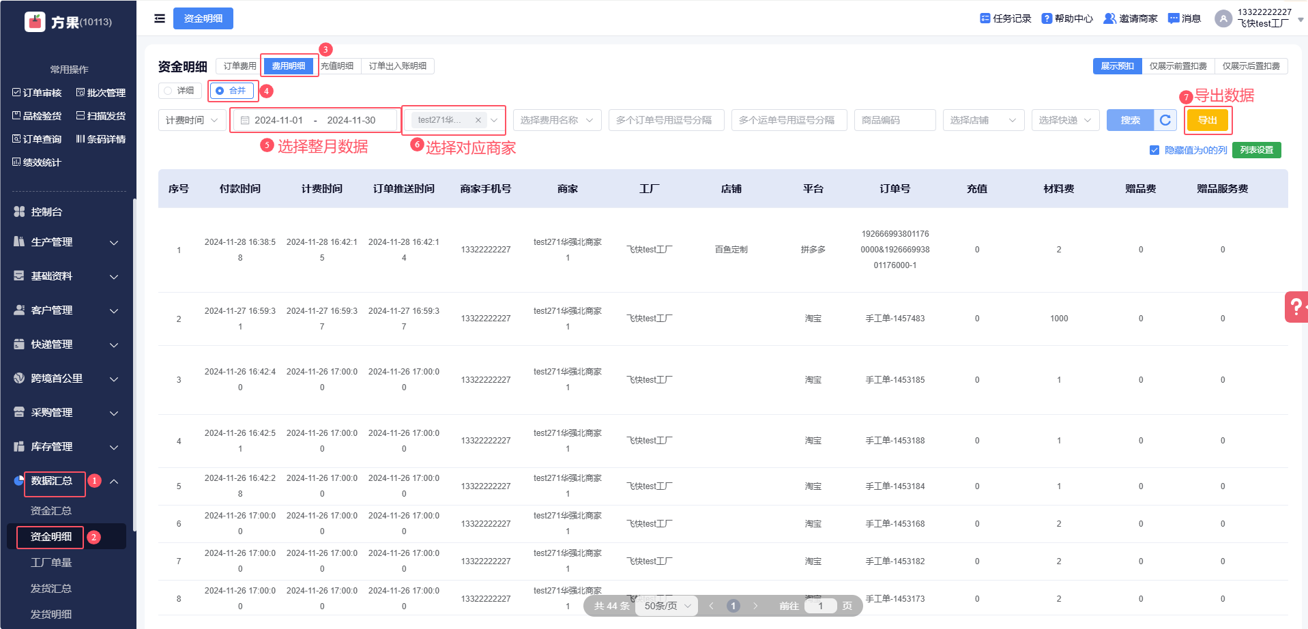Screen dimensions: 1308x629
Task: Open 消息 messages icon
Action: tap(1173, 18)
